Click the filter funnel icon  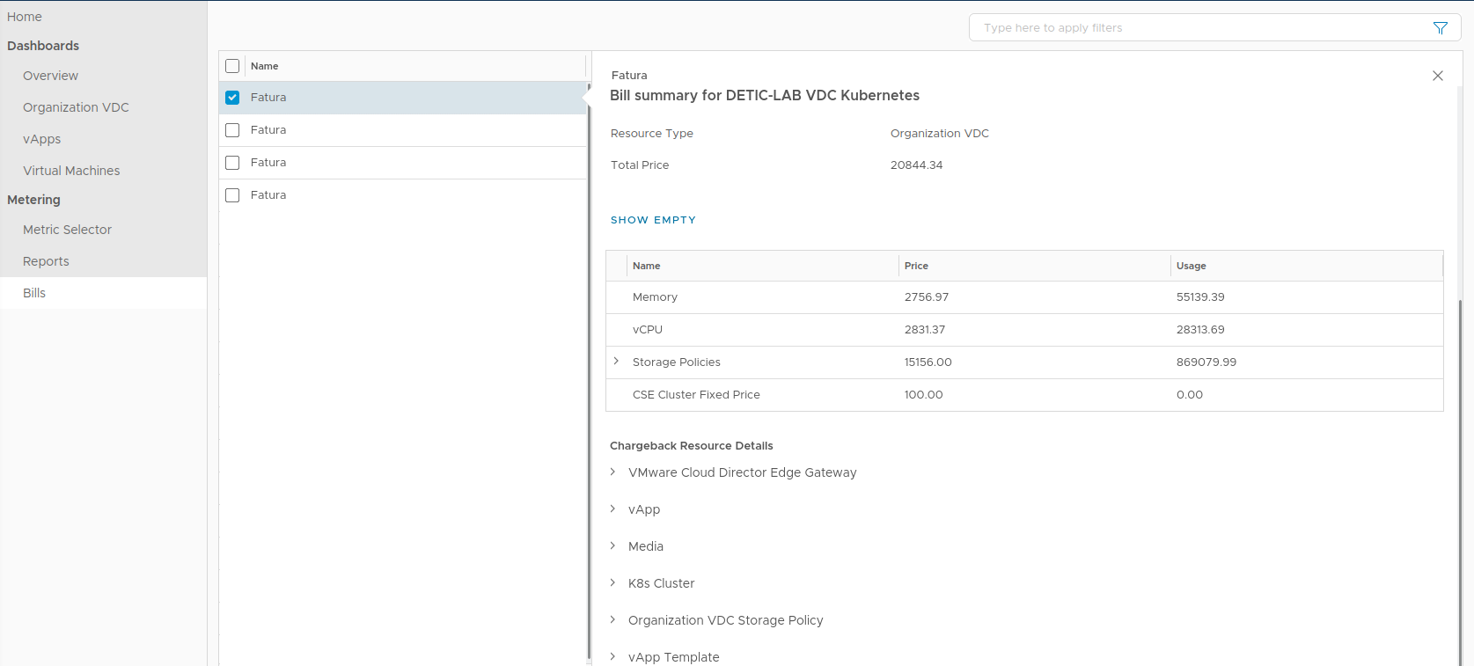(1440, 28)
